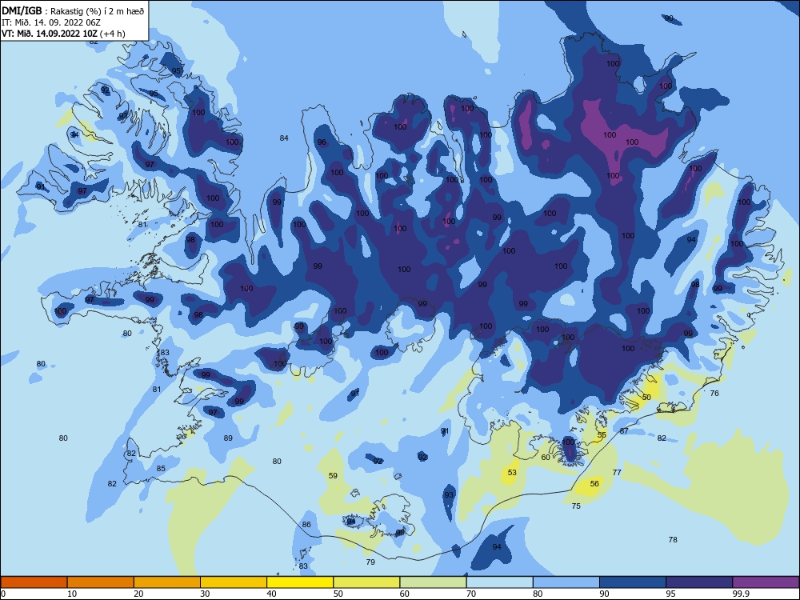Select the "59" humidity value on the map
The height and width of the screenshot is (600, 800).
click(x=333, y=475)
